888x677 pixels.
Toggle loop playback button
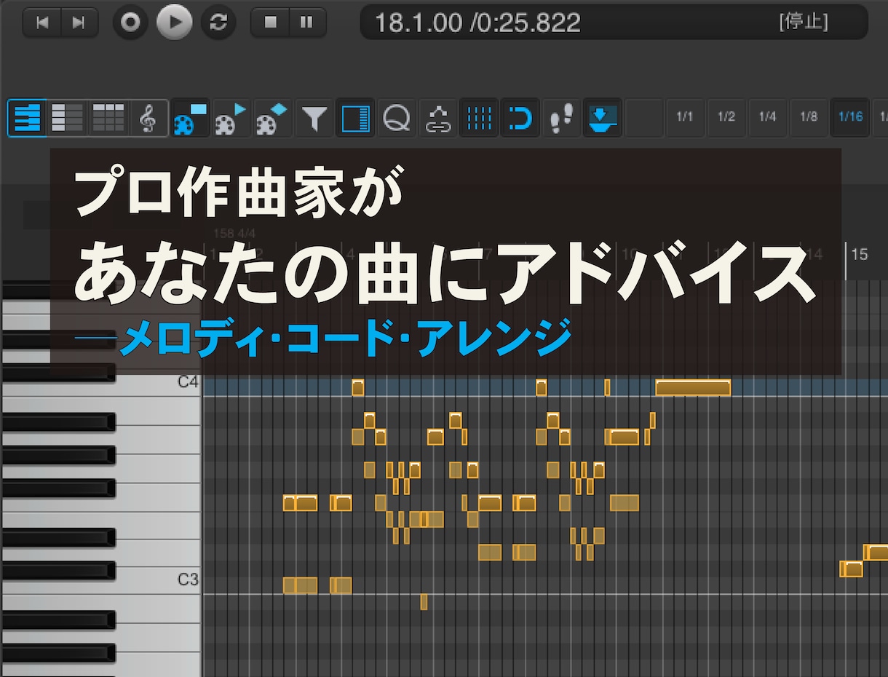tap(218, 23)
